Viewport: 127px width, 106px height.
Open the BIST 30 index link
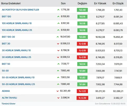coord(6,44)
